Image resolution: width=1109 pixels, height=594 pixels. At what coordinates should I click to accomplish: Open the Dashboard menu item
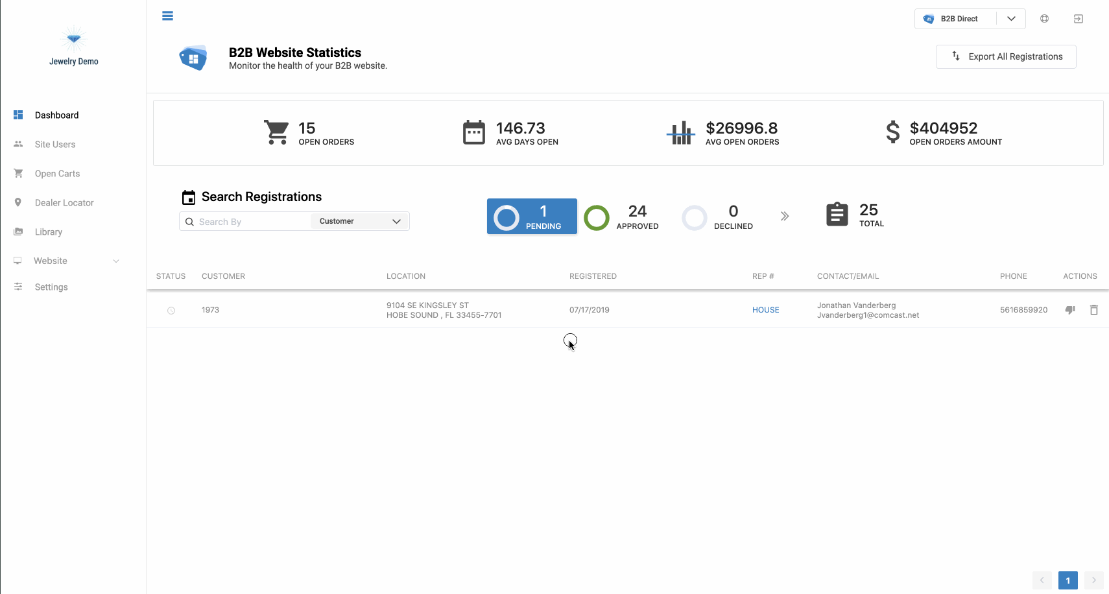click(57, 115)
